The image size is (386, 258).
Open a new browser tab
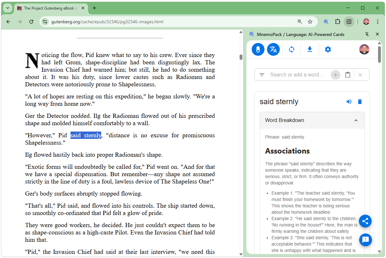[x=94, y=8]
